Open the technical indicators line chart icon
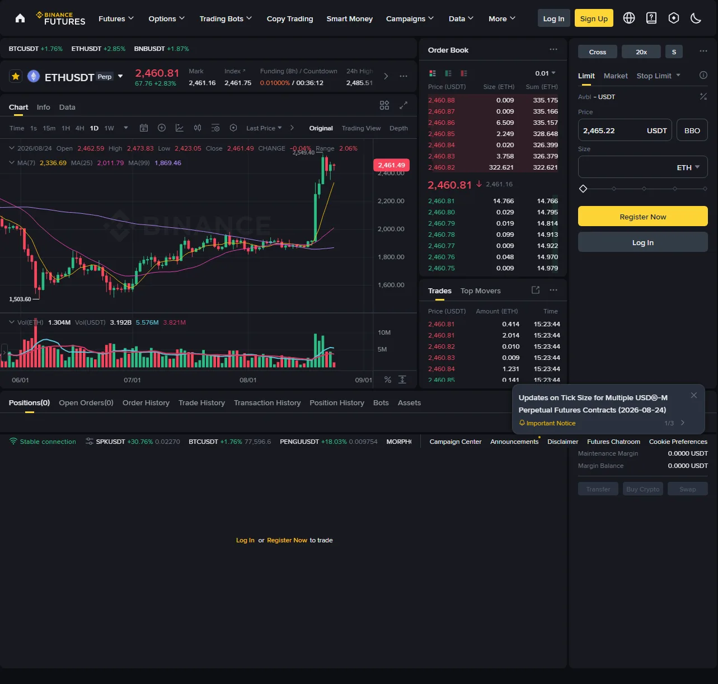718x684 pixels. (x=180, y=128)
